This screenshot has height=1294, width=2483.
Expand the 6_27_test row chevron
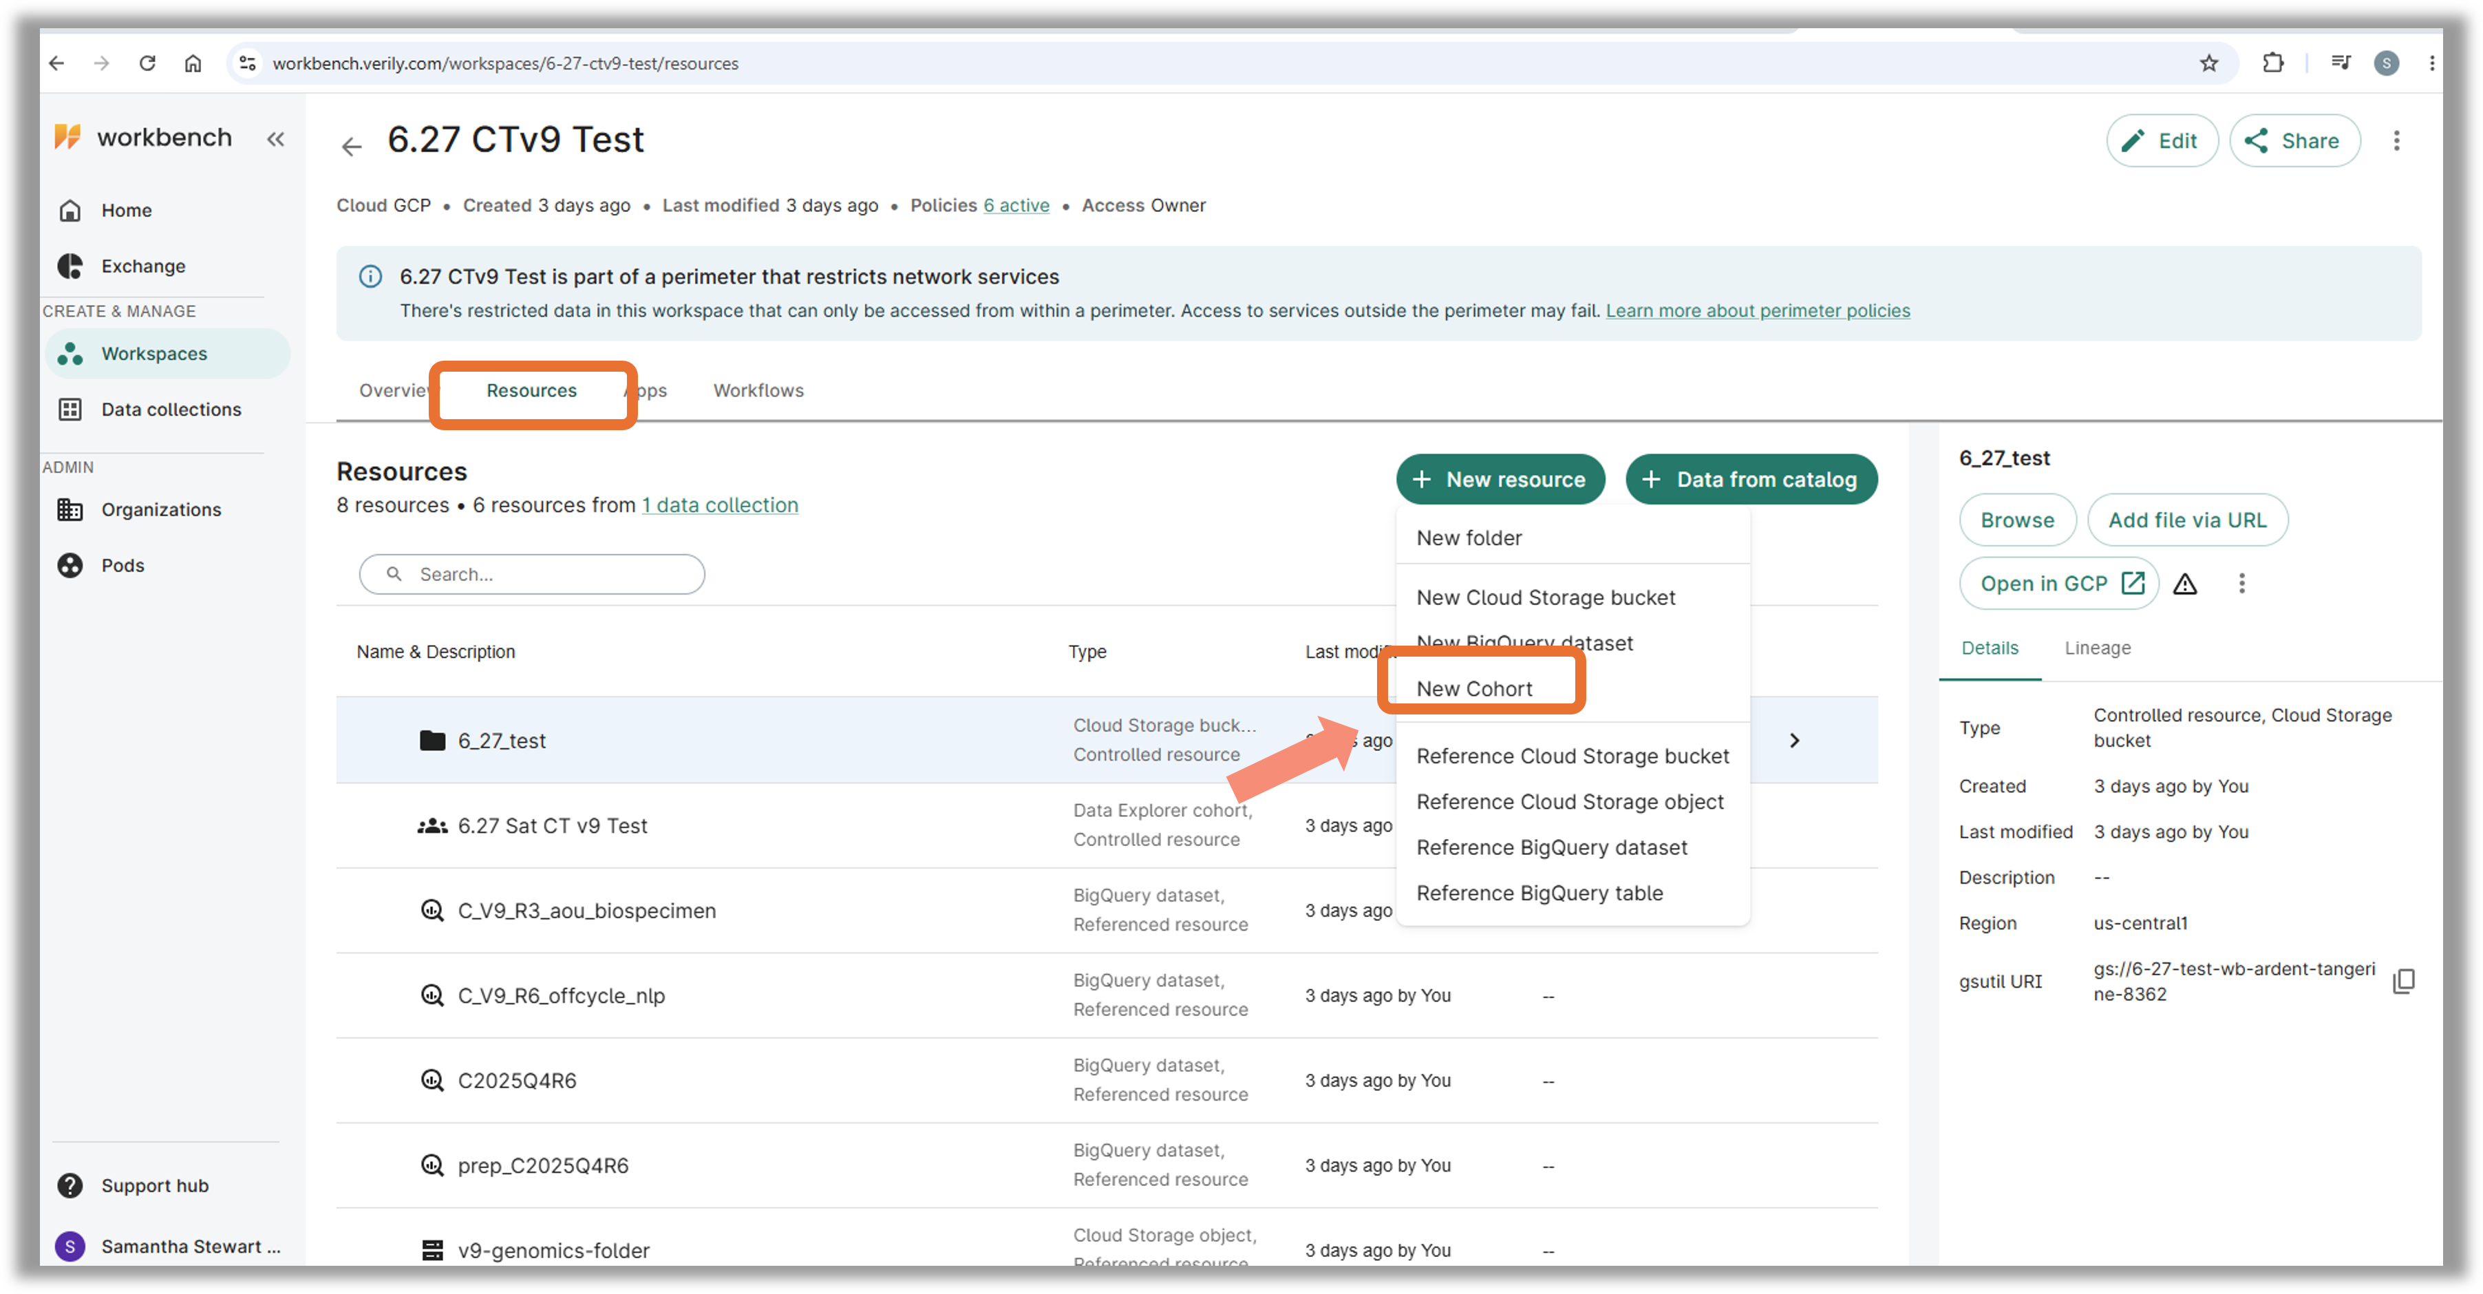[x=1794, y=741]
